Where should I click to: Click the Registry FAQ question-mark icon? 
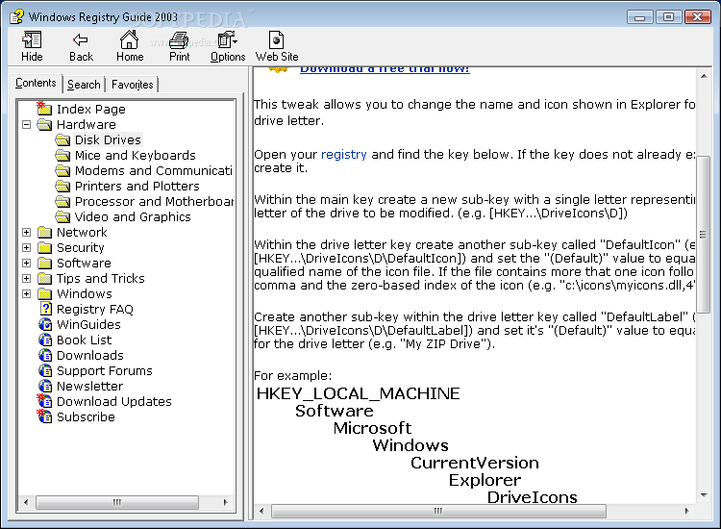click(x=45, y=309)
